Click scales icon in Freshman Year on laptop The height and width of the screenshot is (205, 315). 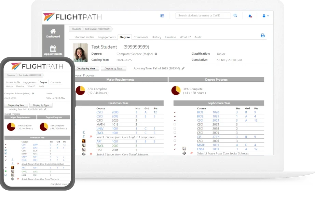pos(84,154)
